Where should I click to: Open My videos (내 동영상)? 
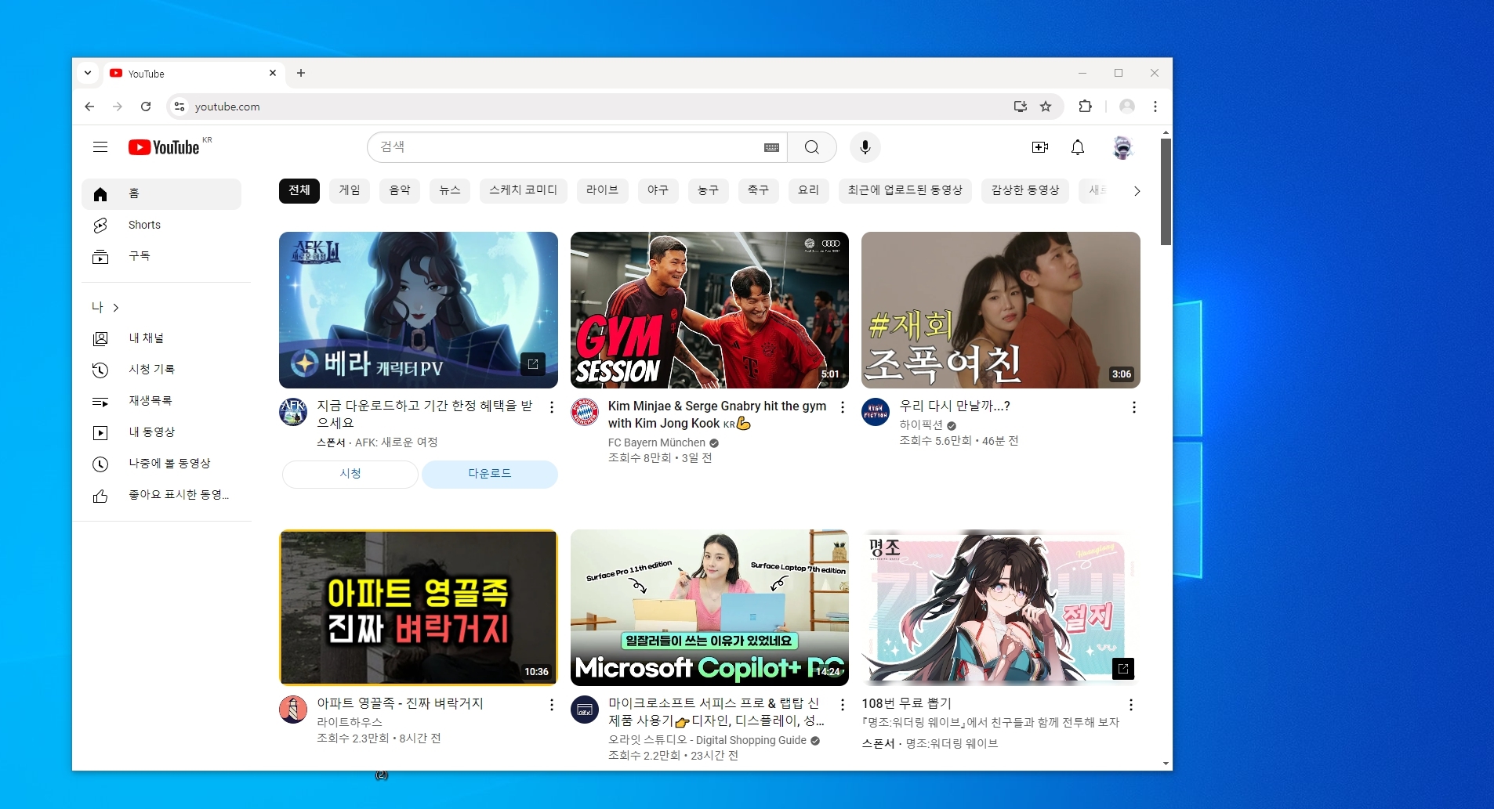coord(161,432)
